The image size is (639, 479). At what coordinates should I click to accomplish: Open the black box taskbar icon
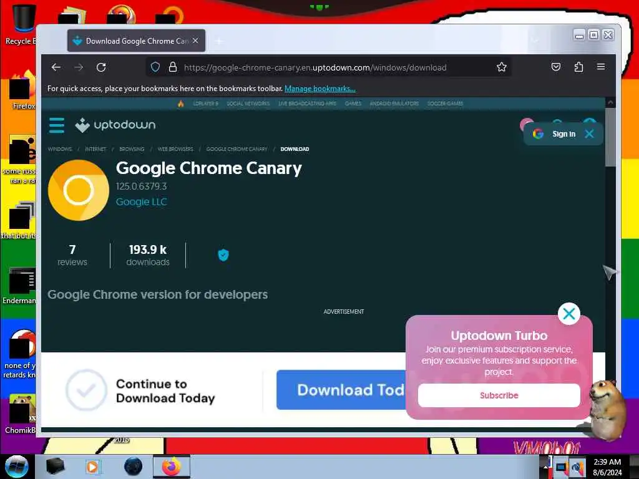tap(56, 467)
